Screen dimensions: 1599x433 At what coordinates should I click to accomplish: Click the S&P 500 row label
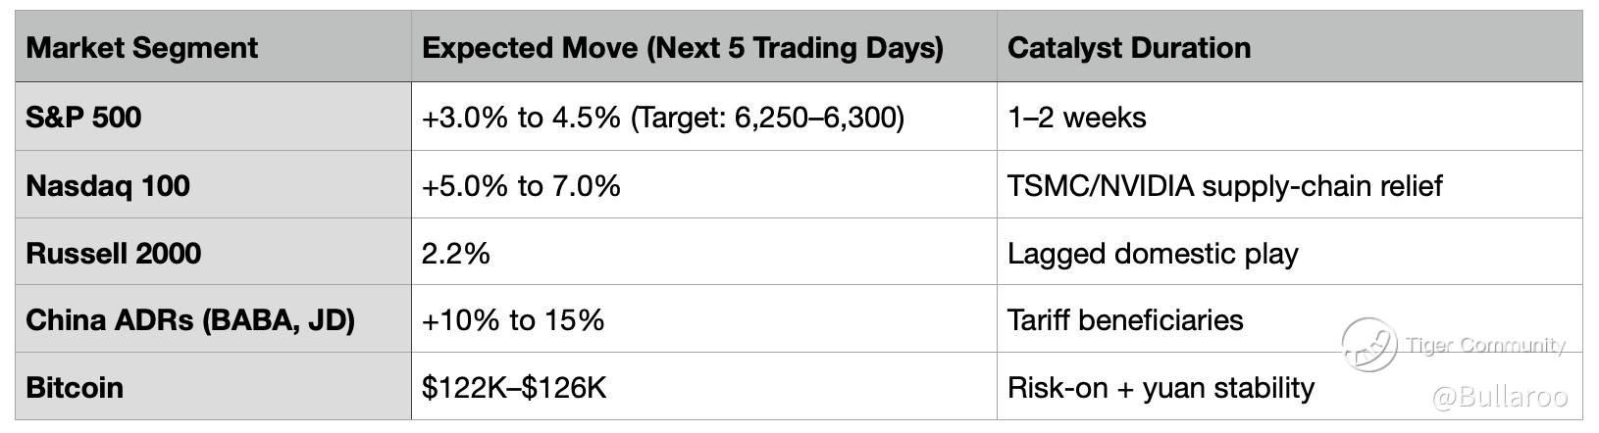[84, 118]
